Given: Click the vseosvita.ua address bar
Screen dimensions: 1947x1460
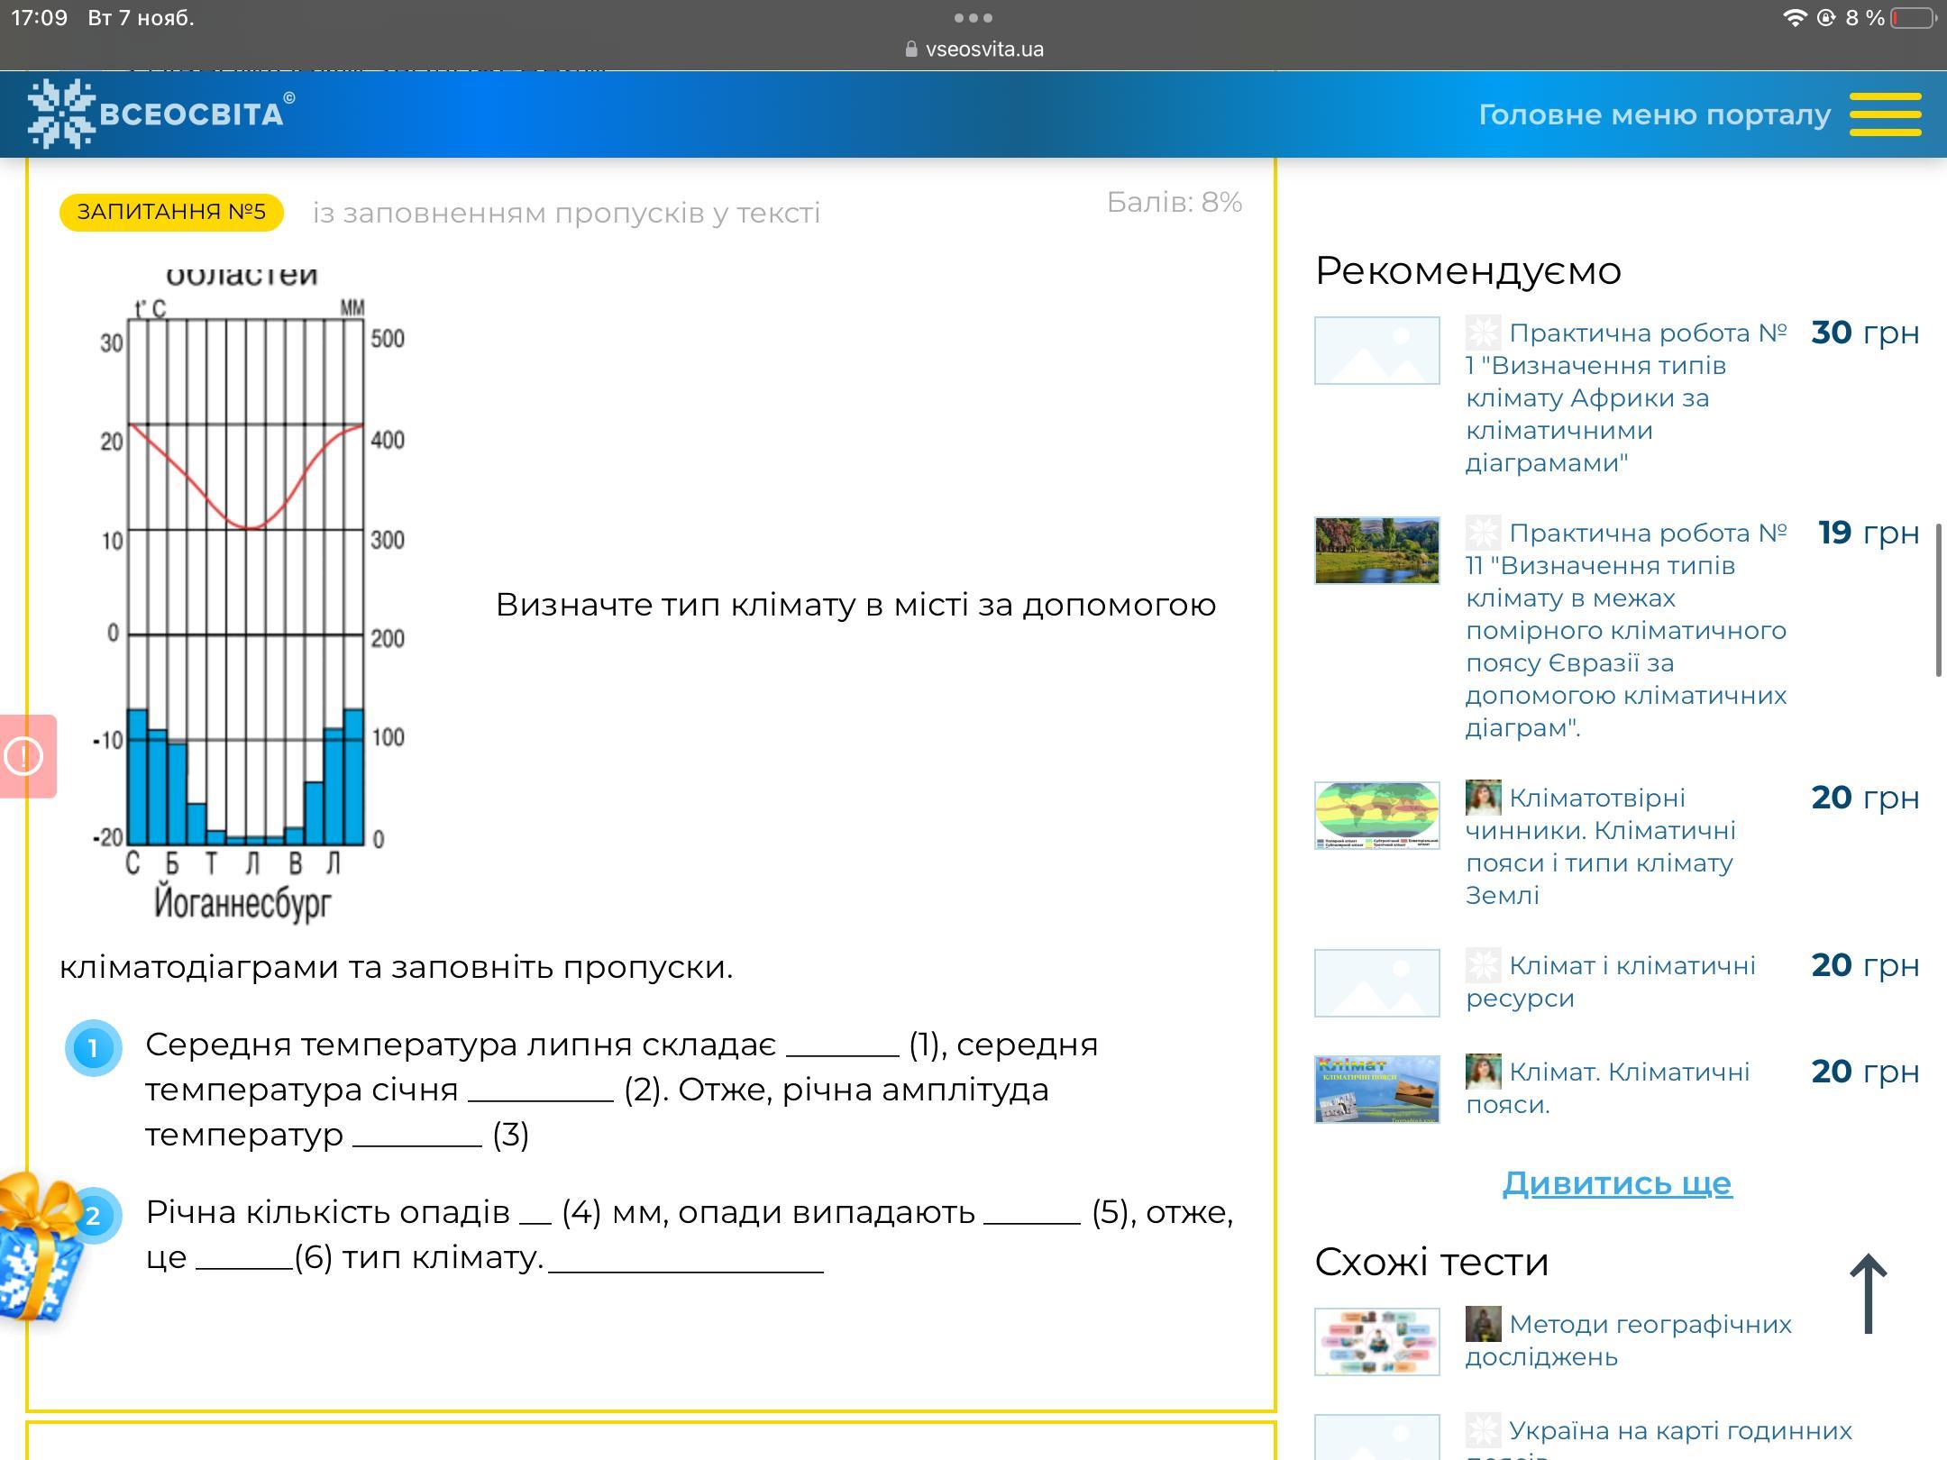Looking at the screenshot, I should point(983,50).
